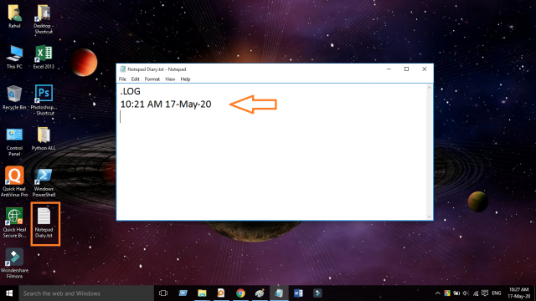536x301 pixels.
Task: Click the Notepad title bar icon
Action: point(122,69)
